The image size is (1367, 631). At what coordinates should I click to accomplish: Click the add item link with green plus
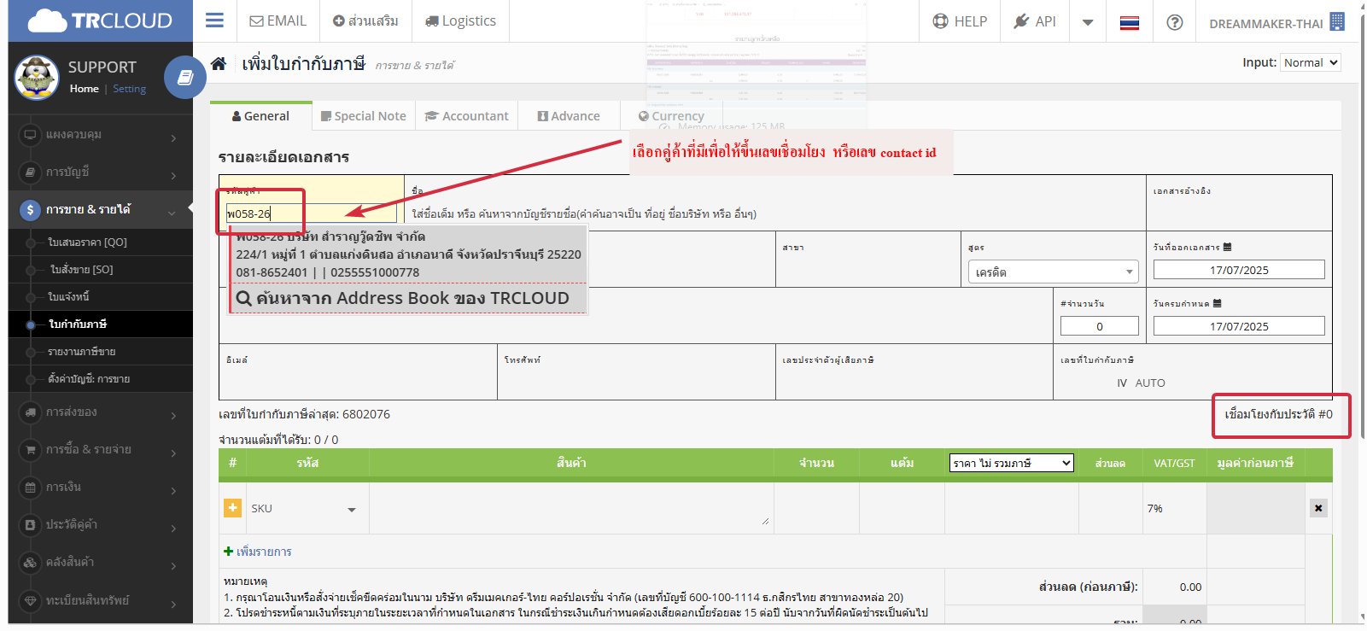[x=258, y=552]
